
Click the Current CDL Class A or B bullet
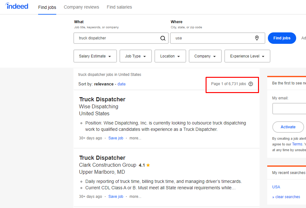(x=160, y=188)
